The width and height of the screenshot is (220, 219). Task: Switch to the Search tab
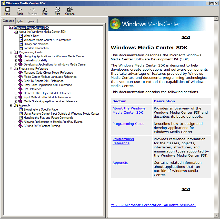[32, 21]
